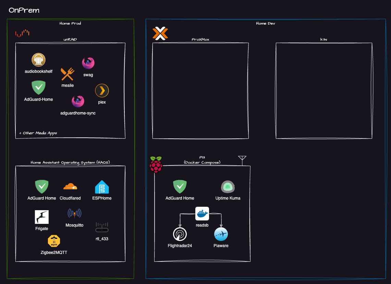Click the 'mealie' label
This screenshot has height=284, width=391.
click(68, 85)
